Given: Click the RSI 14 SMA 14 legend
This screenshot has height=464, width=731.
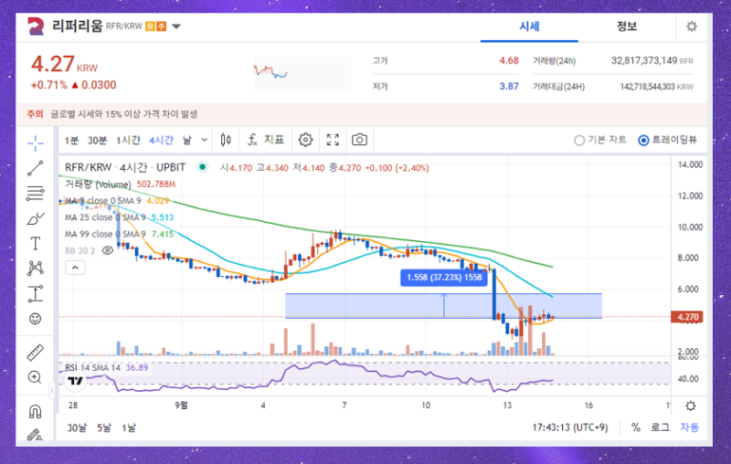Looking at the screenshot, I should pyautogui.click(x=106, y=367).
